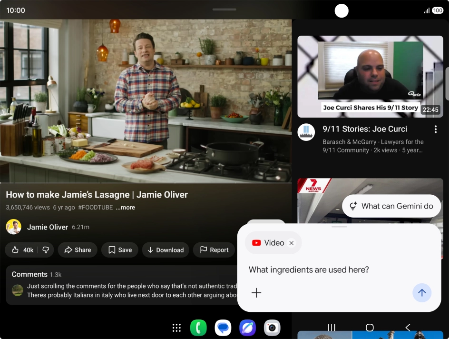The image size is (449, 339).
Task: Tap the 22:45 duration badge
Action: 430,110
